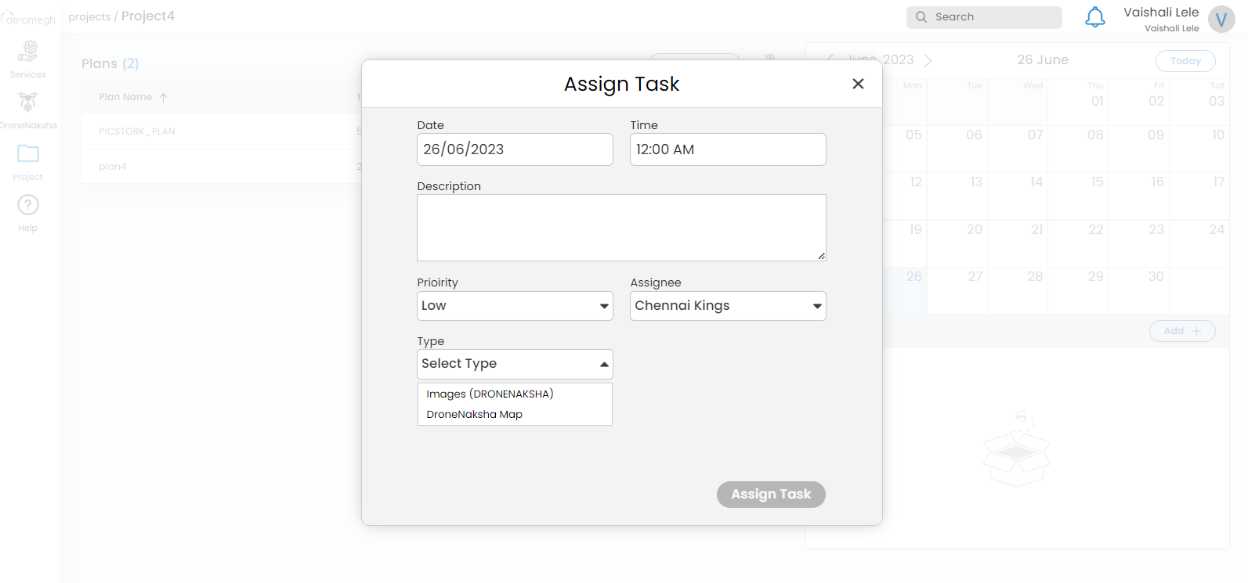The height and width of the screenshot is (583, 1248).
Task: Click the Assign Task button
Action: point(771,495)
